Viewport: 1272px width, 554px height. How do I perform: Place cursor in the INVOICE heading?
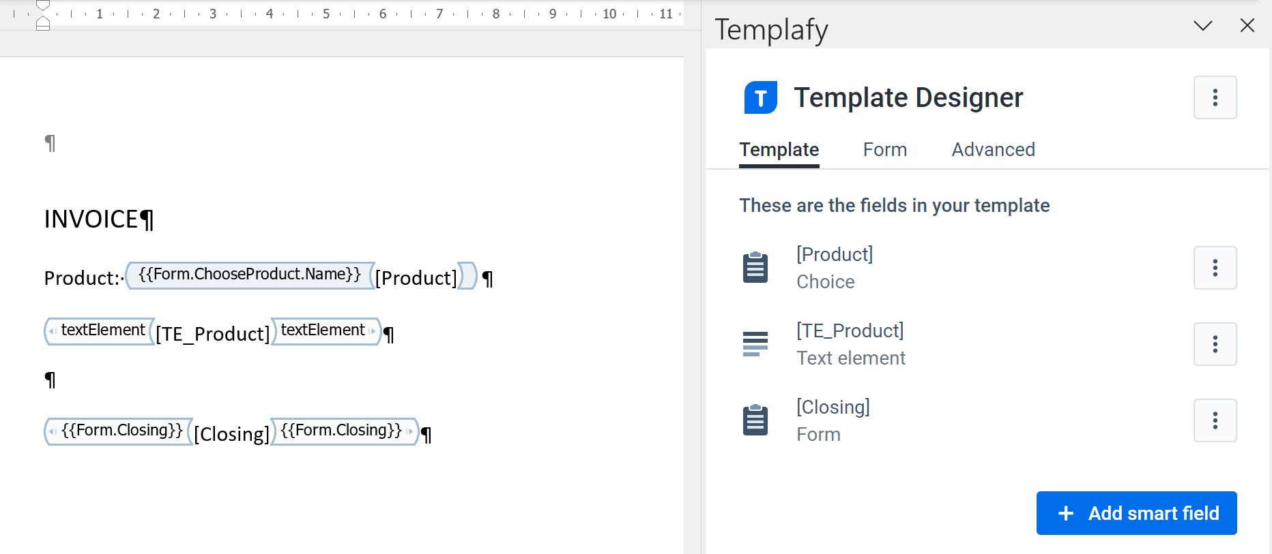point(91,219)
